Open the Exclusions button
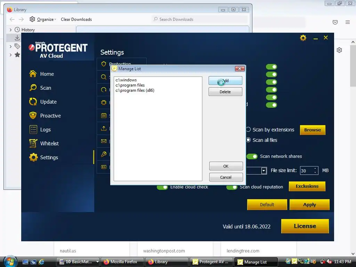 pos(307,186)
